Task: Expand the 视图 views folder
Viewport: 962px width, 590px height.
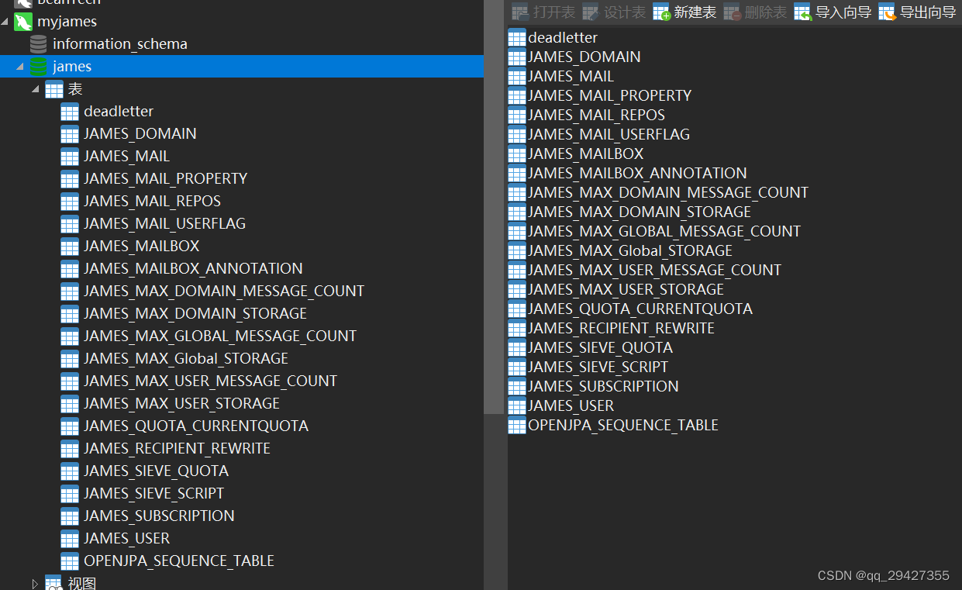Action: tap(35, 583)
